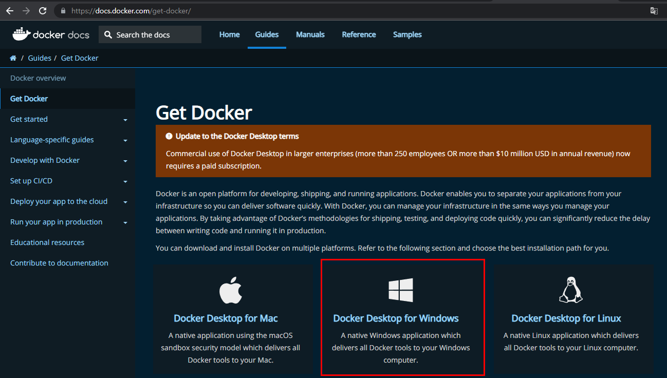Click the Windows logo icon
667x378 pixels.
pos(401,290)
